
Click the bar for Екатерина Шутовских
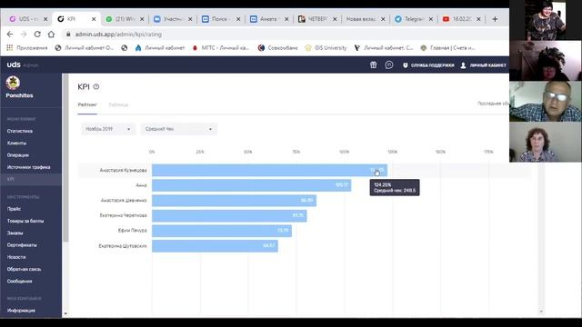coord(215,246)
